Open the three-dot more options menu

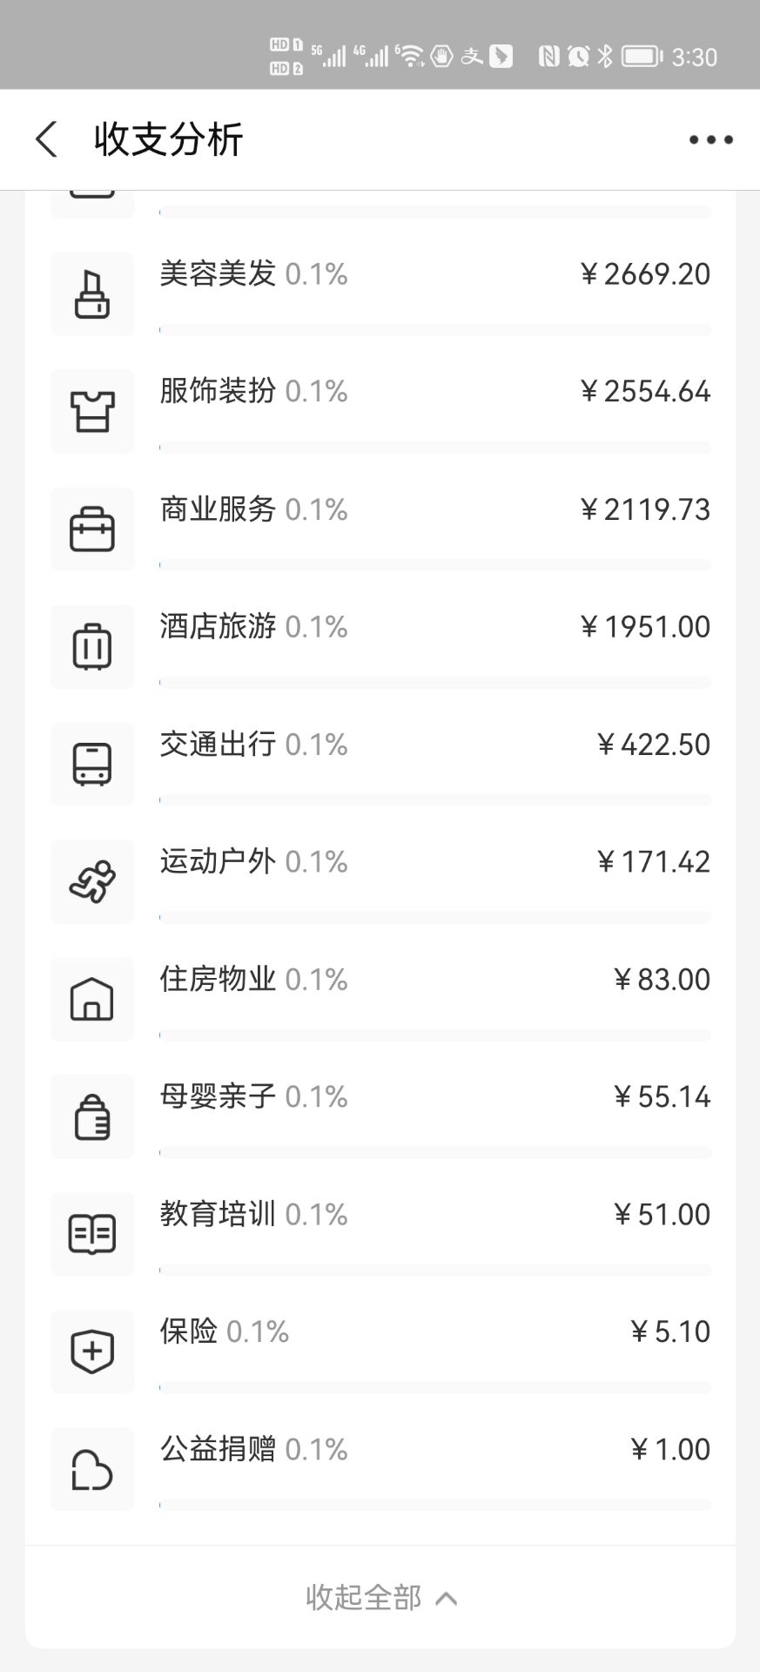coord(710,139)
